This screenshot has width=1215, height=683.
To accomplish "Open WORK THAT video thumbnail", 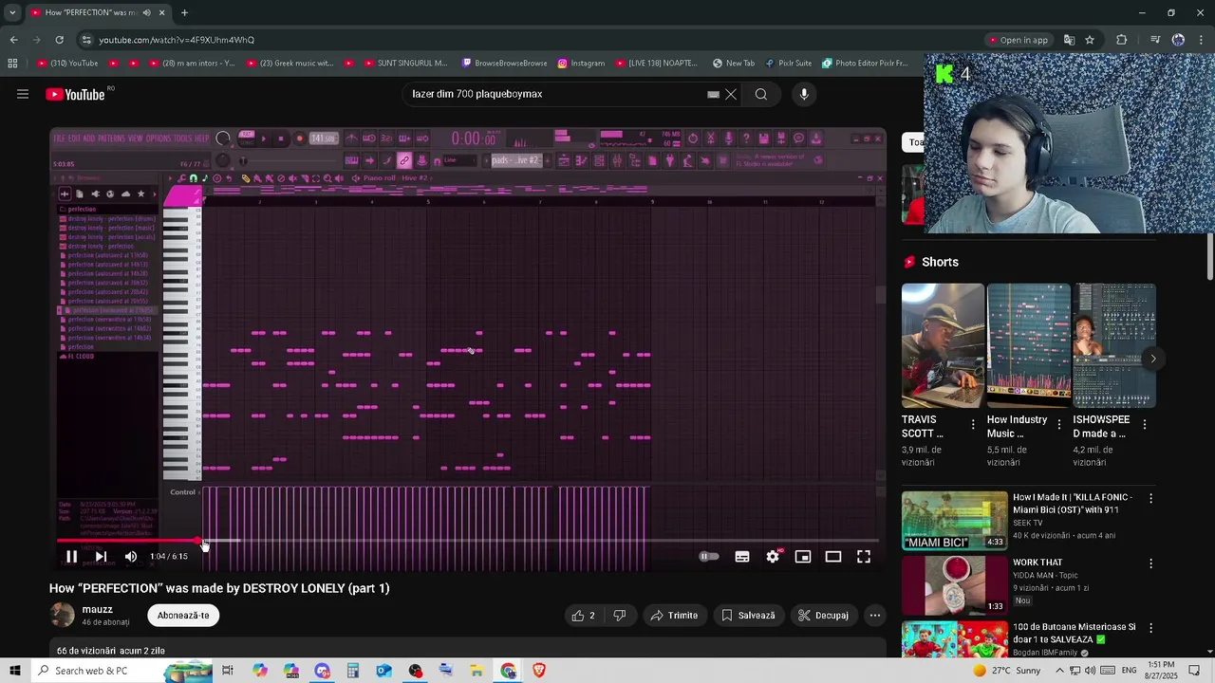I will click(x=954, y=585).
